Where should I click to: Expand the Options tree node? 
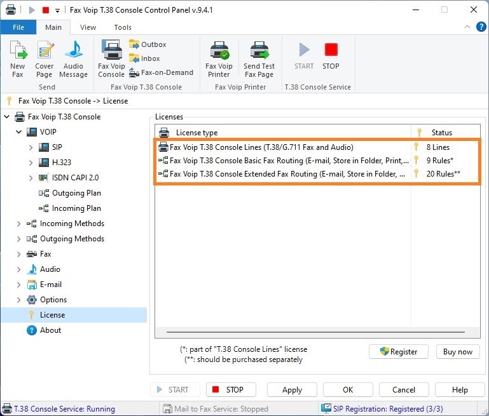18,300
